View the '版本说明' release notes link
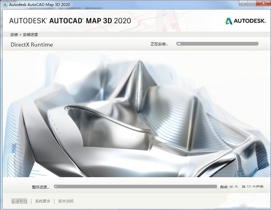This screenshot has height=210, width=271. click(x=66, y=201)
